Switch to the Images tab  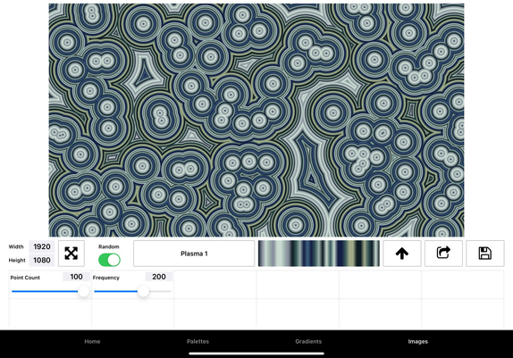pos(417,341)
